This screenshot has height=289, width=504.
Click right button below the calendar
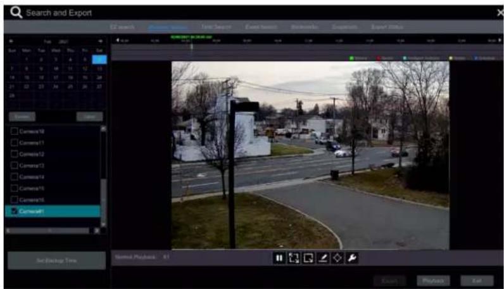pos(90,117)
